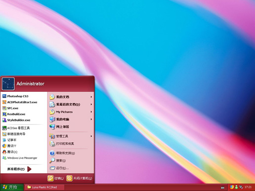
Task: Click the 开始 start button
Action: (x=11, y=187)
